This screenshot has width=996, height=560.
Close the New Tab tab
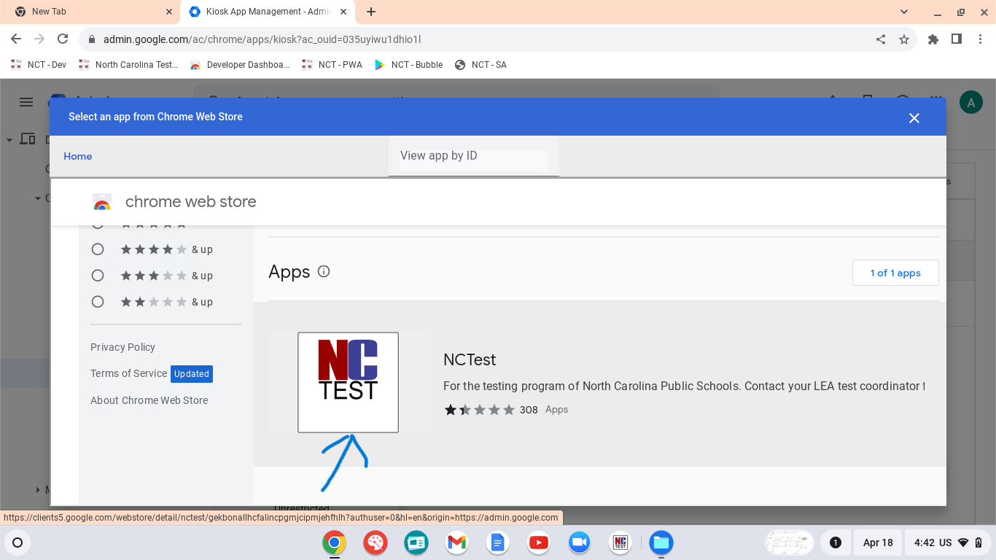click(169, 12)
